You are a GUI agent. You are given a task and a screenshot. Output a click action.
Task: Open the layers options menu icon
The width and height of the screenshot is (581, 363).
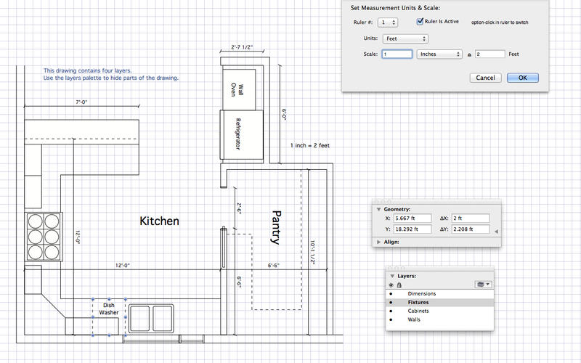point(482,285)
